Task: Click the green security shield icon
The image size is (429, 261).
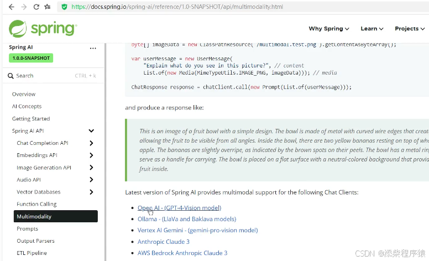Action: tap(64, 7)
